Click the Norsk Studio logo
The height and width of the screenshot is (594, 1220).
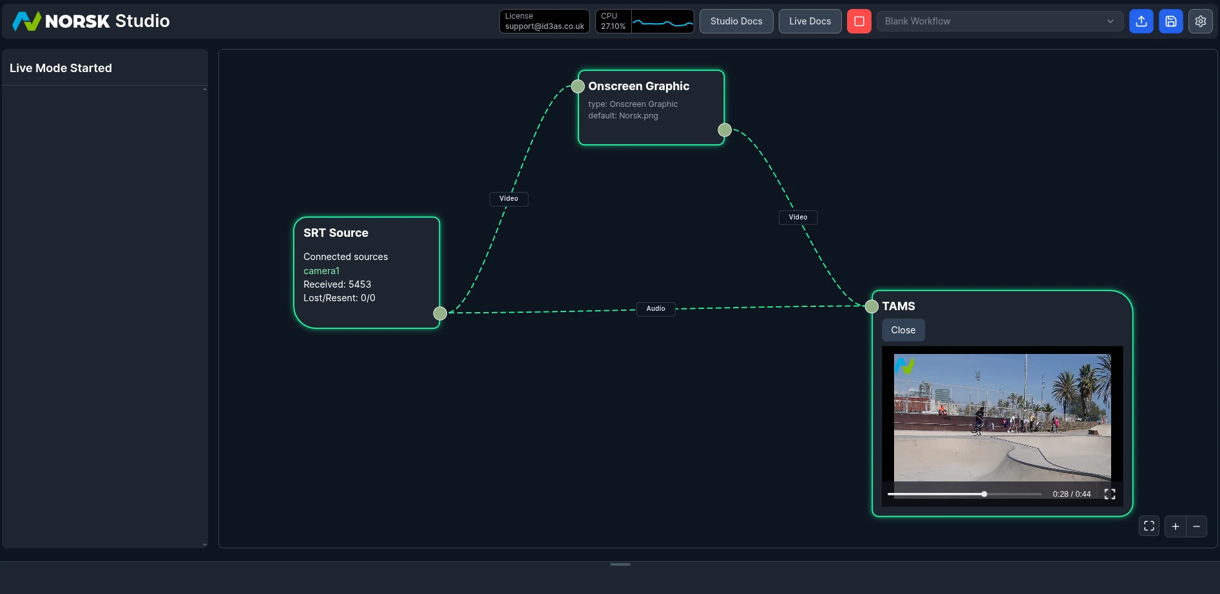coord(91,21)
